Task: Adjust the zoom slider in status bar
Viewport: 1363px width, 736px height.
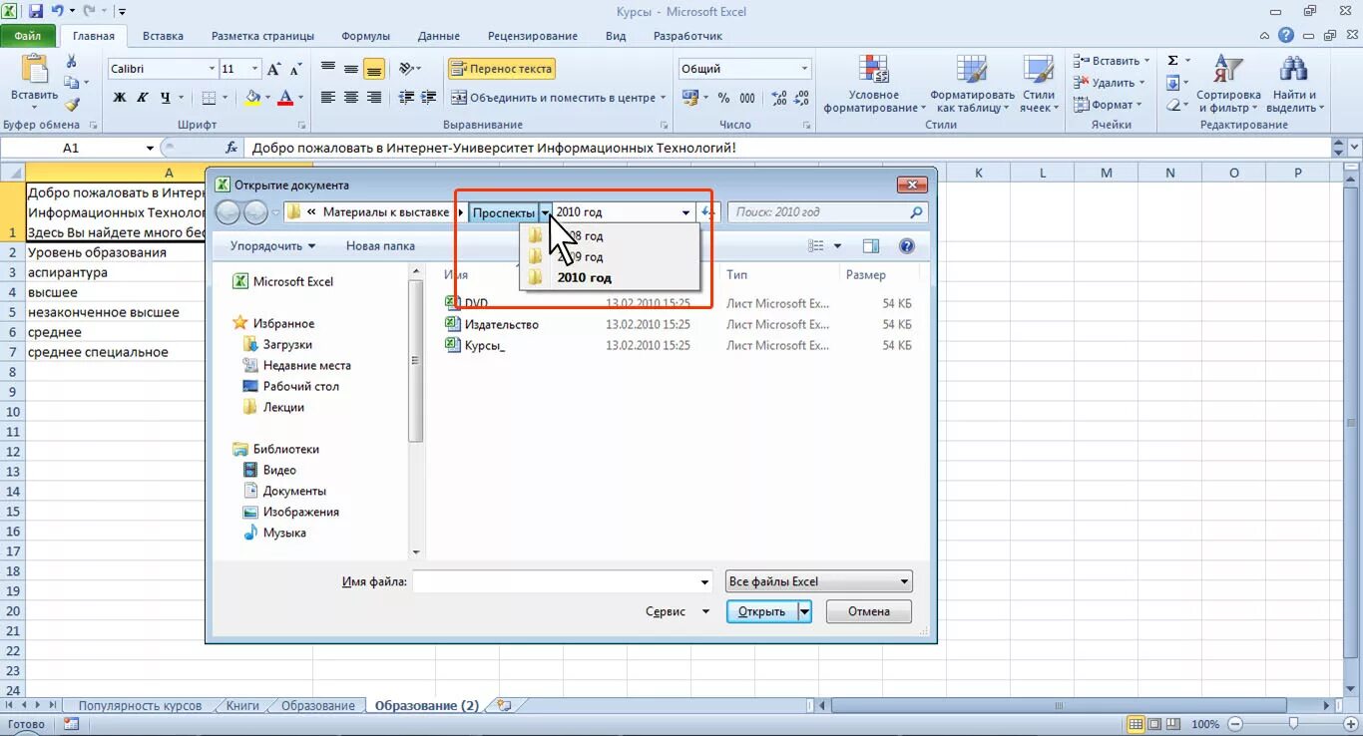Action: click(1294, 723)
